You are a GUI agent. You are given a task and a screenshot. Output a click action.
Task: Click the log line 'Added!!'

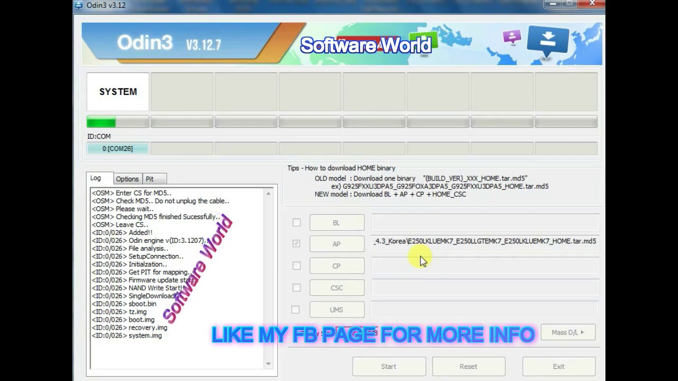tap(122, 232)
